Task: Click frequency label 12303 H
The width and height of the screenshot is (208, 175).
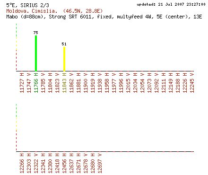Action: pyautogui.click(x=29, y=163)
